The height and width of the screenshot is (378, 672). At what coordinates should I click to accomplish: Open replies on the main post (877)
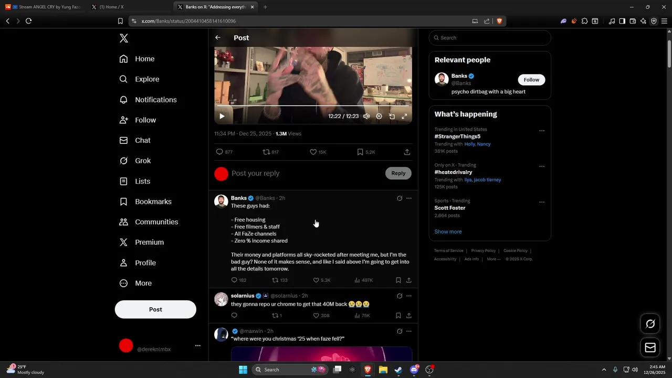pyautogui.click(x=224, y=152)
